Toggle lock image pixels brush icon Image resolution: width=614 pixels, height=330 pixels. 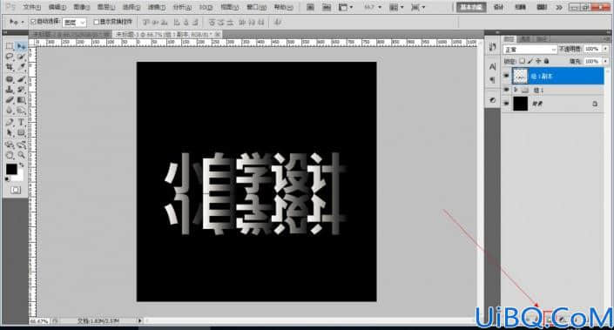[x=530, y=61]
